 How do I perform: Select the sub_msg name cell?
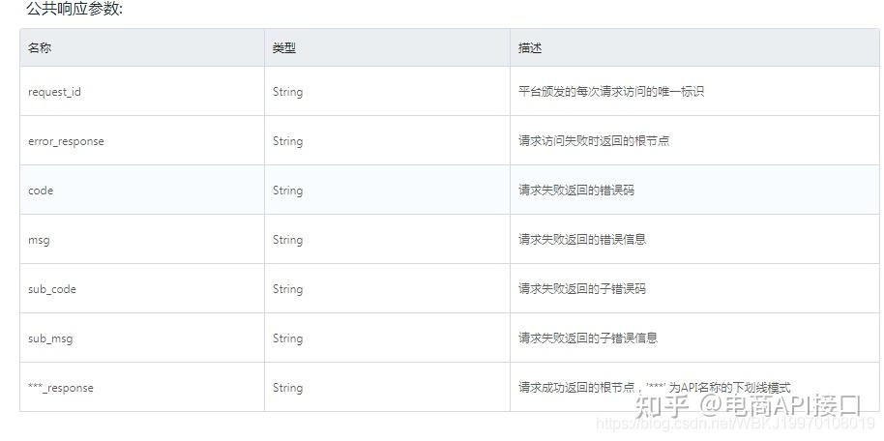coord(50,338)
